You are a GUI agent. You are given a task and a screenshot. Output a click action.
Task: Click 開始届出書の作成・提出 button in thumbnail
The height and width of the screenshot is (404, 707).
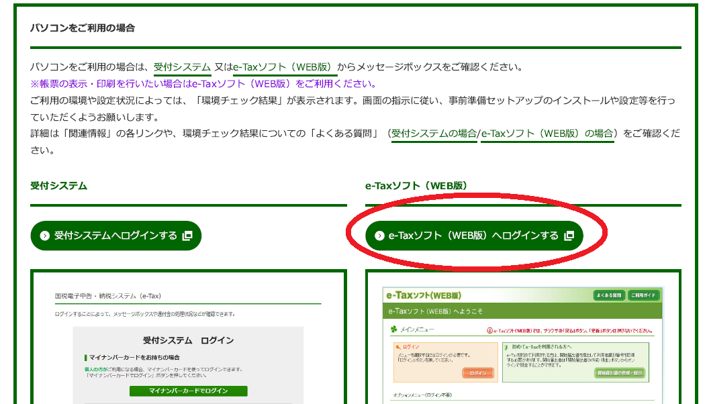coord(620,373)
